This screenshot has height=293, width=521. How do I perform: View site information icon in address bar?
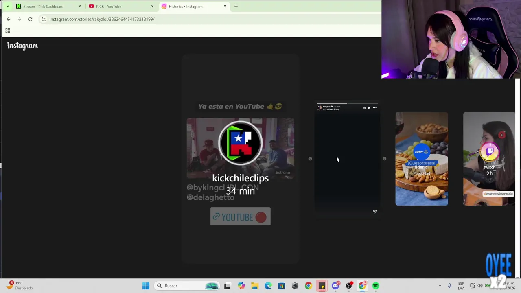[44, 19]
